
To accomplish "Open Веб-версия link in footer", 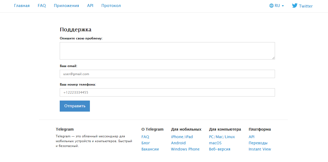I will (x=220, y=149).
